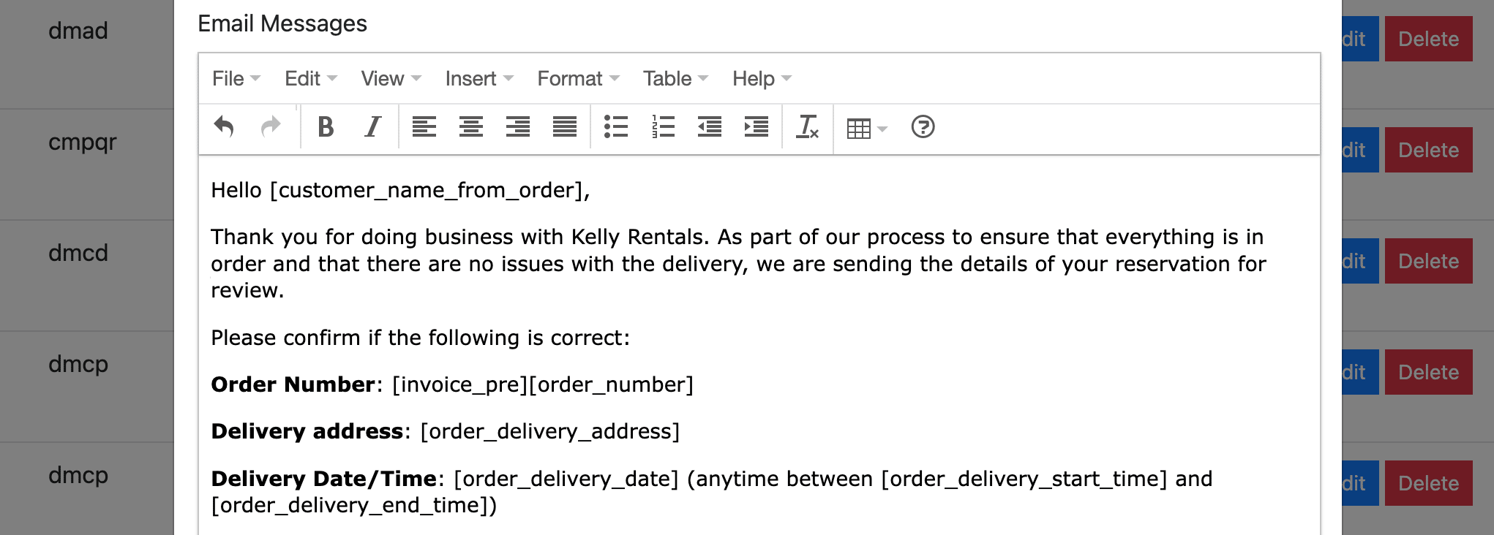The height and width of the screenshot is (535, 1494).
Task: Clear formatting of selected text
Action: [808, 127]
